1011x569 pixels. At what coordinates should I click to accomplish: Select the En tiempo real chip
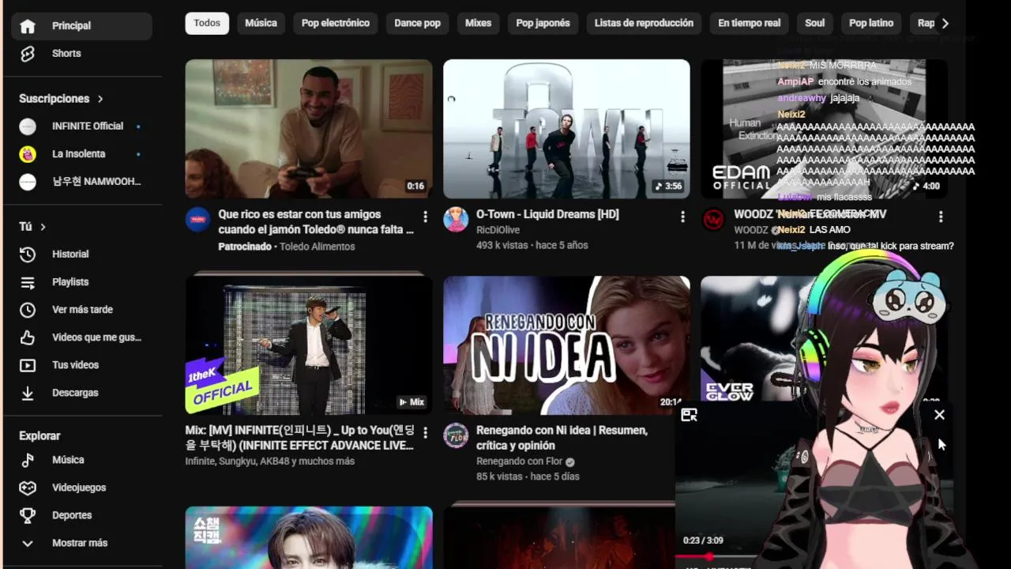(x=749, y=23)
